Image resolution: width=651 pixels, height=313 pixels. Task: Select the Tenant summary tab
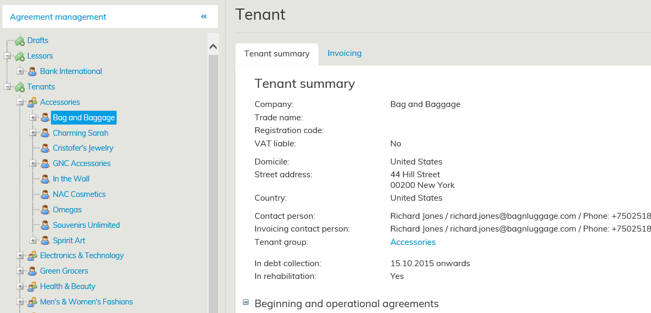coord(276,54)
